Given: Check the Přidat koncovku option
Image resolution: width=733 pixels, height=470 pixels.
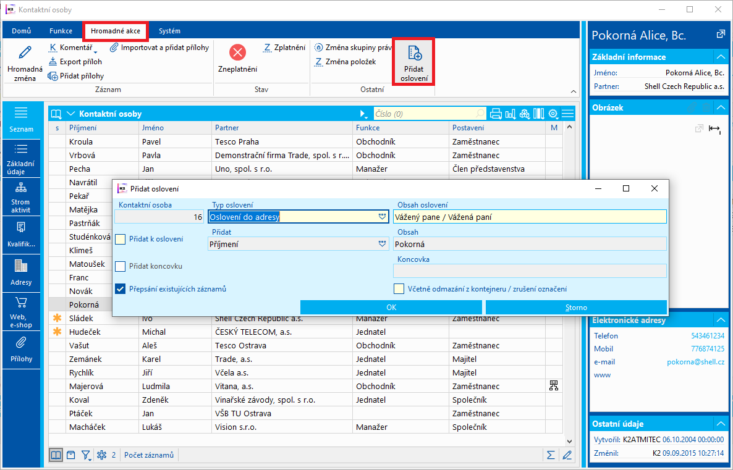Looking at the screenshot, I should [121, 266].
